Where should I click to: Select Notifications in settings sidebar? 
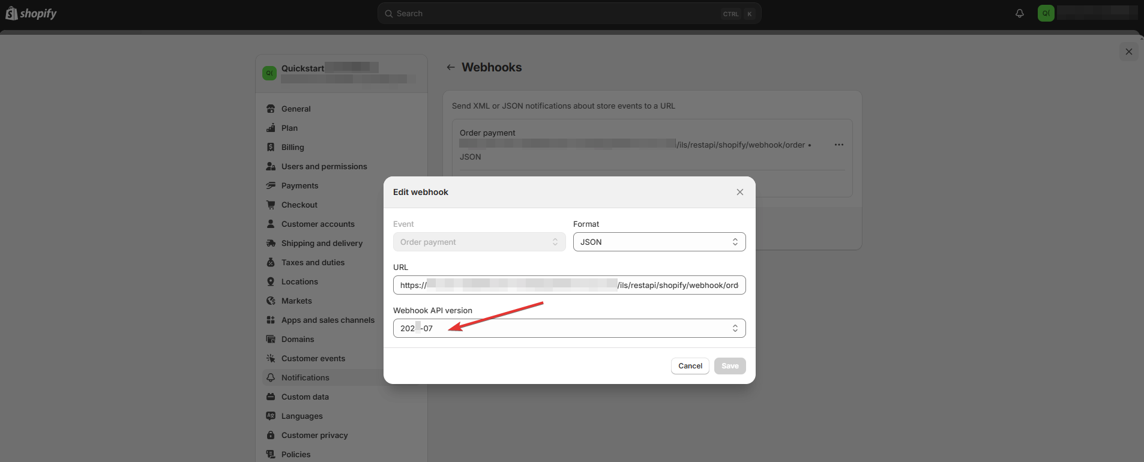point(305,377)
